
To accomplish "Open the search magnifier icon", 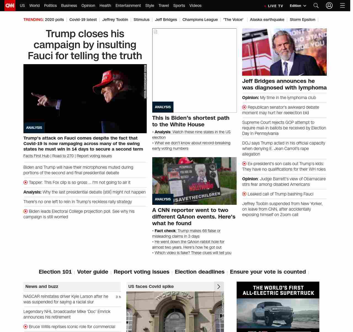I will coord(316,6).
